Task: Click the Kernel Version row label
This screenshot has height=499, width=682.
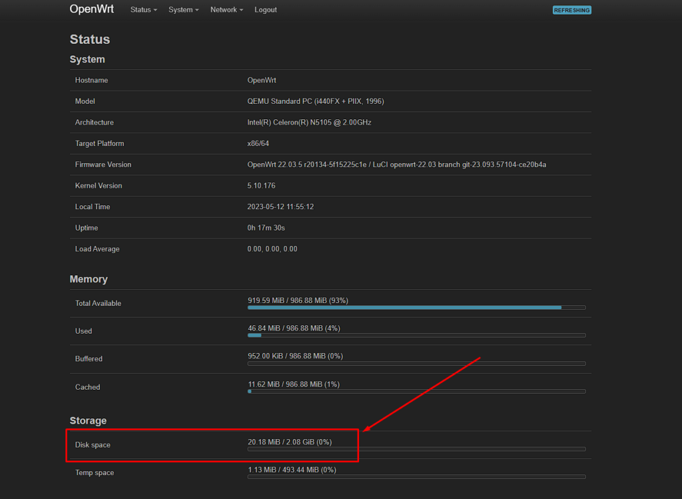Action: [x=99, y=186]
